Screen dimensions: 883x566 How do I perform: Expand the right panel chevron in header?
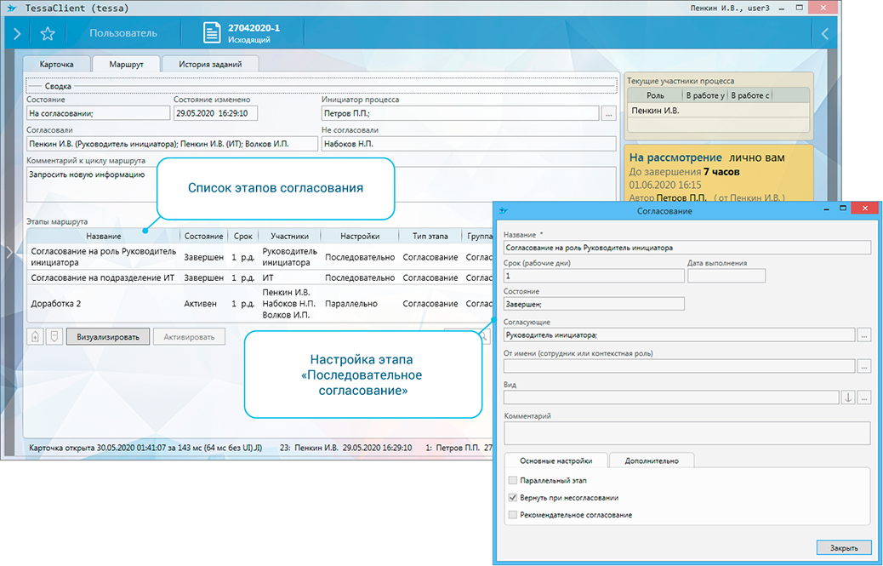pos(823,34)
